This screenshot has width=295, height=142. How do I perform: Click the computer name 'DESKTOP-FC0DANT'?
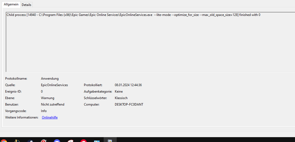[x=129, y=104]
